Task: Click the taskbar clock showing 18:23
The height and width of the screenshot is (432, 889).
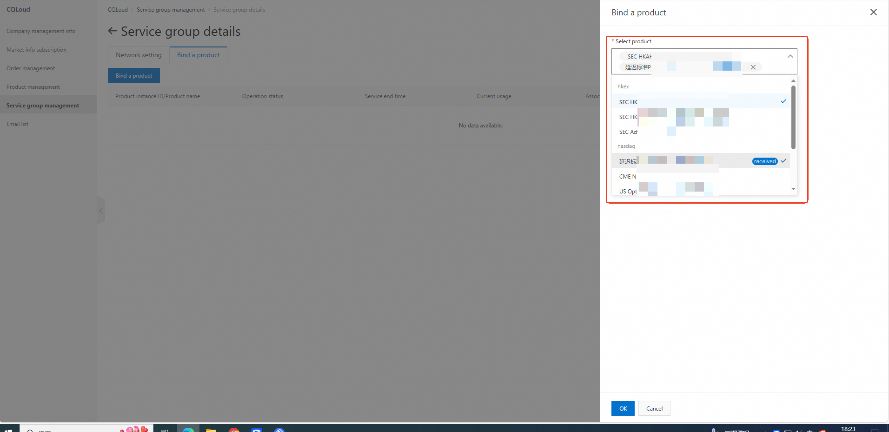Action: (848, 429)
